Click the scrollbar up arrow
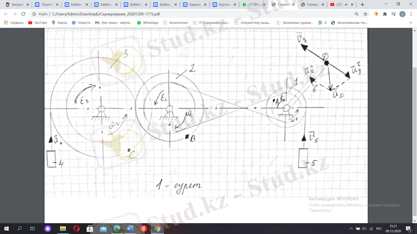 tap(414, 30)
